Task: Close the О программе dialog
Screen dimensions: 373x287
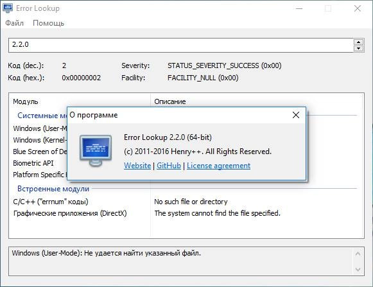Action: 296,115
